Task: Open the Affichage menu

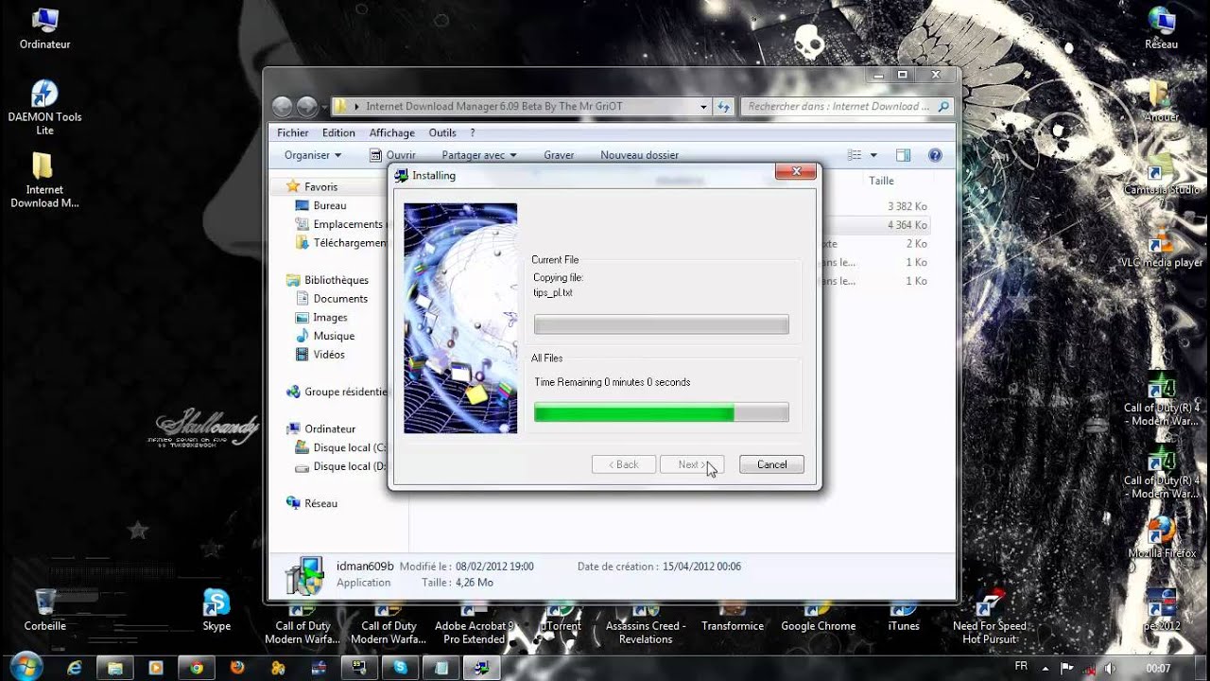Action: (x=391, y=133)
